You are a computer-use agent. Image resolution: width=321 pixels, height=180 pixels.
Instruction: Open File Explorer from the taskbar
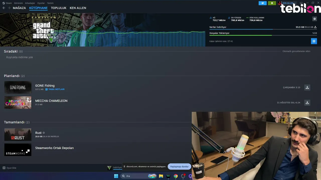tap(161, 176)
